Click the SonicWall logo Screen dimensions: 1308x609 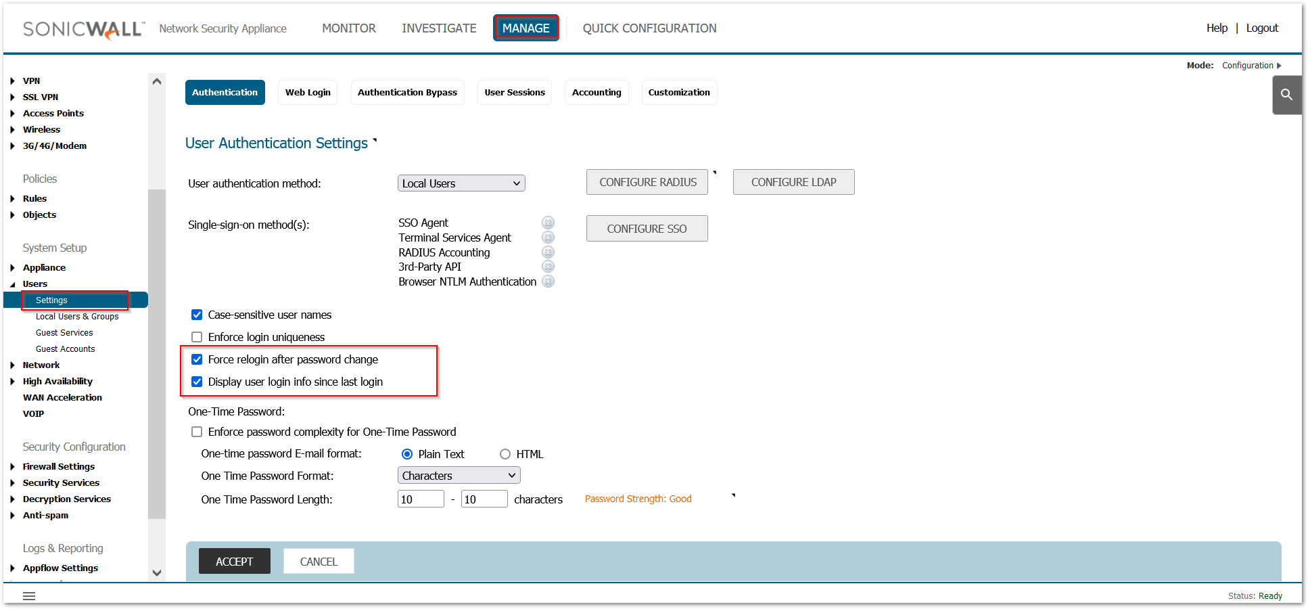[84, 29]
